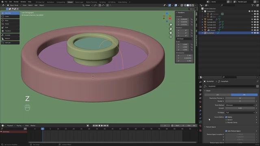
Task: Click the viewport pan hand icon
Action: (x=171, y=29)
